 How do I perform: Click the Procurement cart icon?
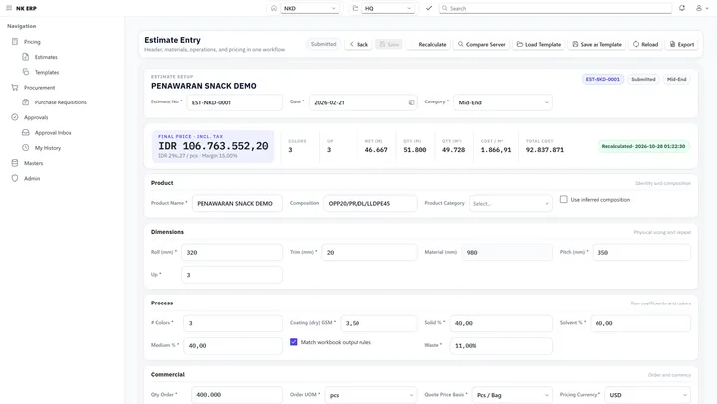tap(15, 87)
